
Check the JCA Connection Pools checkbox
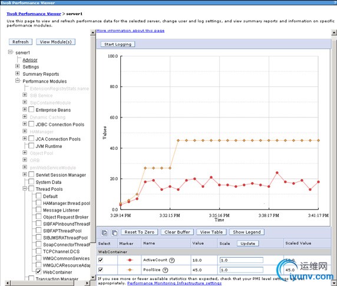pyautogui.click(x=31, y=139)
